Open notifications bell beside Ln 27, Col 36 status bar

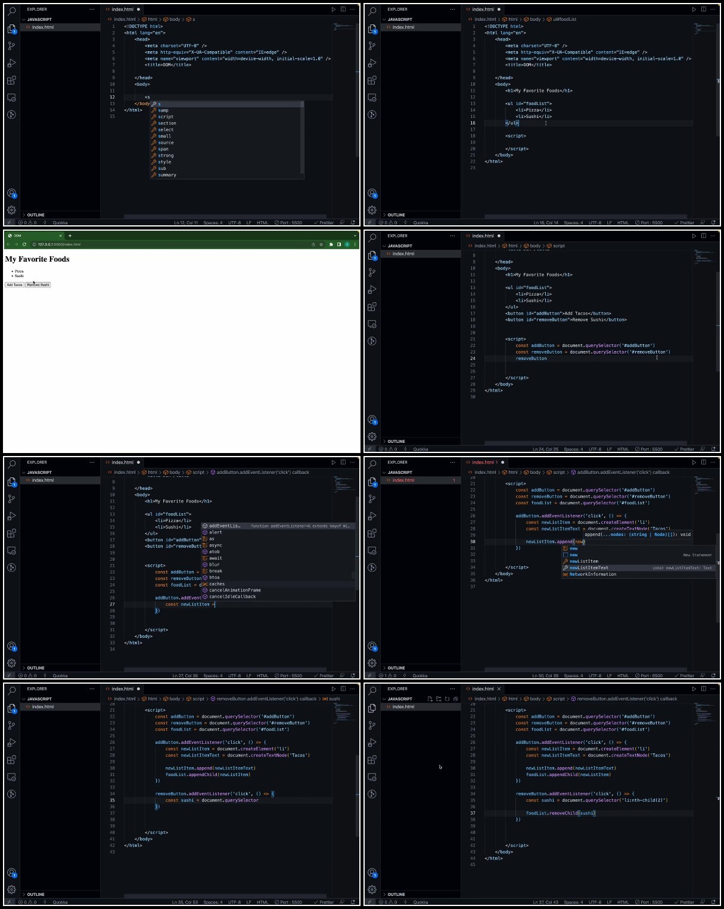[x=353, y=676]
